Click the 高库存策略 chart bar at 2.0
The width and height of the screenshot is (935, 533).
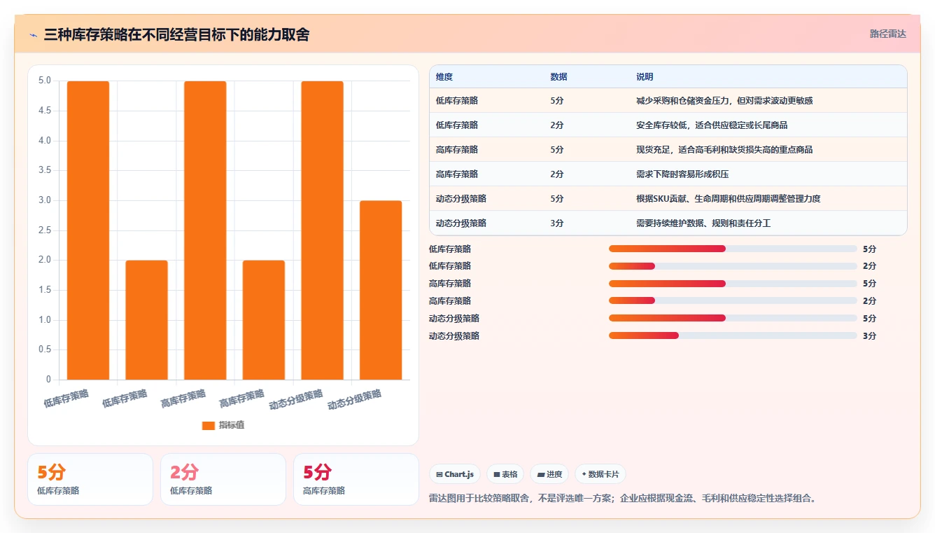[264, 320]
